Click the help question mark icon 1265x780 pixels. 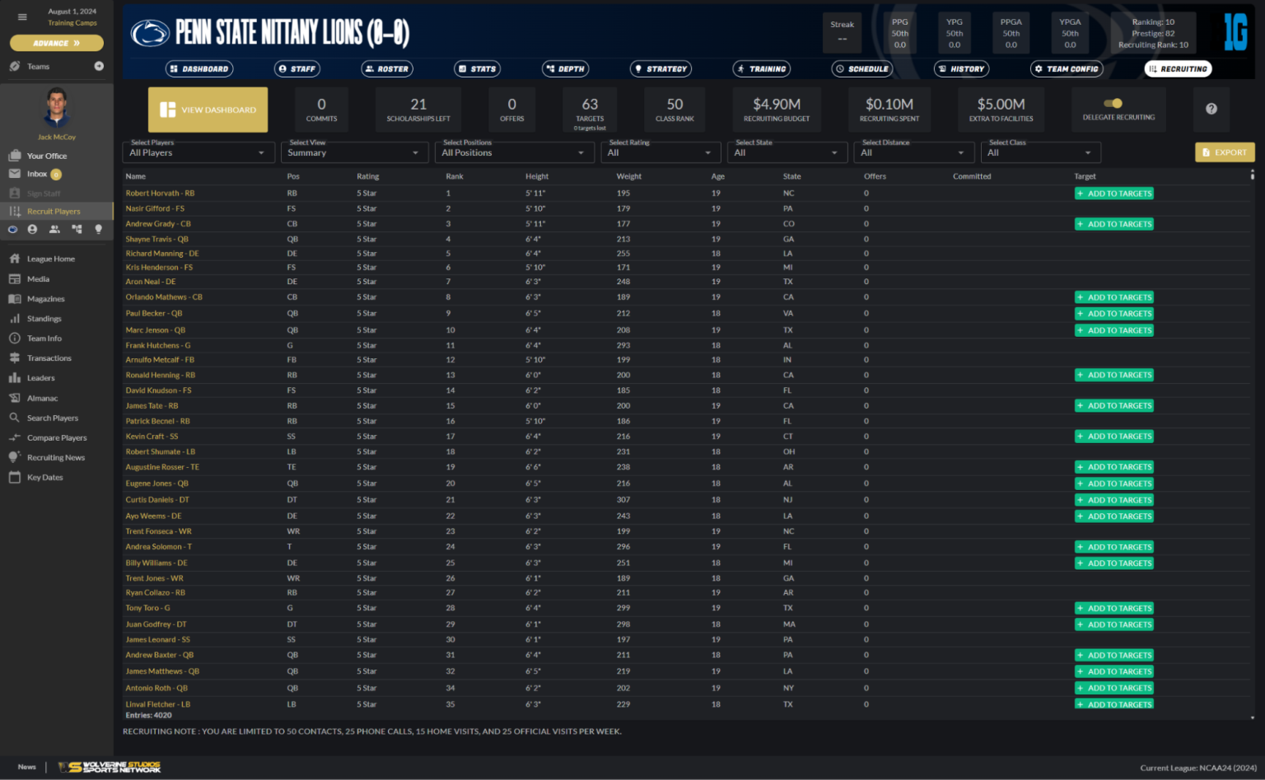pyautogui.click(x=1211, y=109)
